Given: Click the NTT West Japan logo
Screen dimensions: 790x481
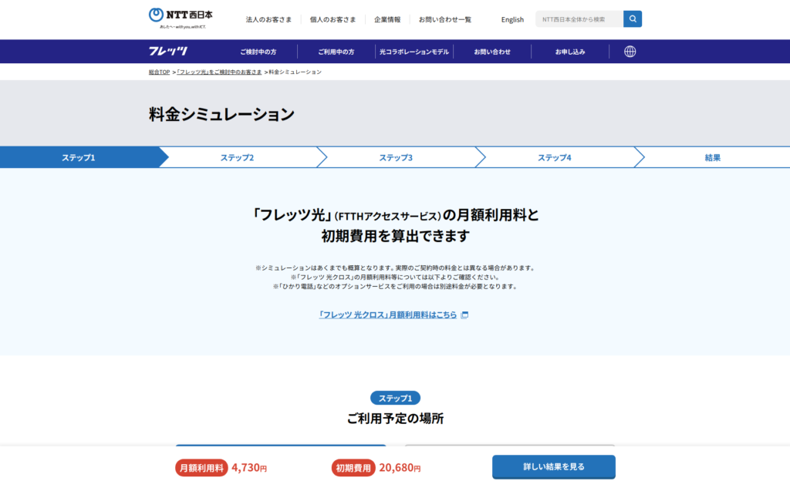Looking at the screenshot, I should coord(181,17).
